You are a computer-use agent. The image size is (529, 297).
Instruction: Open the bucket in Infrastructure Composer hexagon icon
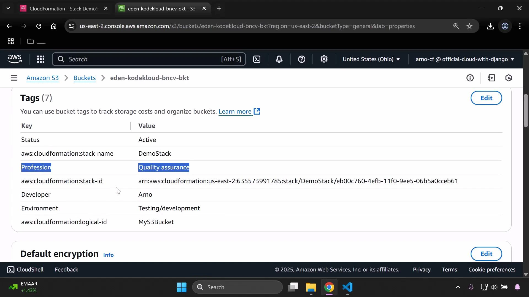point(509,78)
